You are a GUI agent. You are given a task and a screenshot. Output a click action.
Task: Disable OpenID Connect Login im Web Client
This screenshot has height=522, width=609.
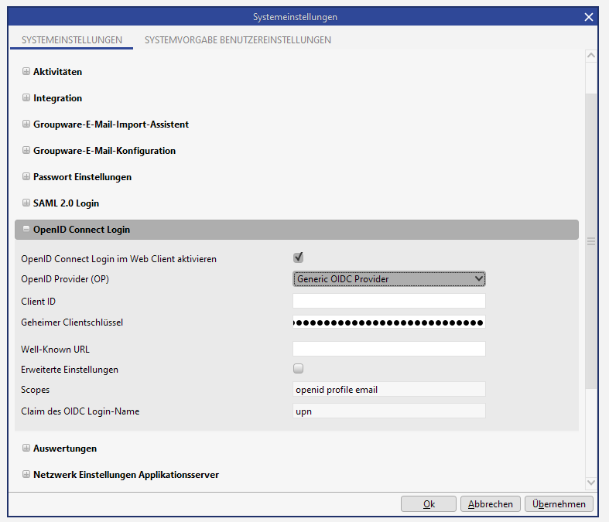coord(298,258)
